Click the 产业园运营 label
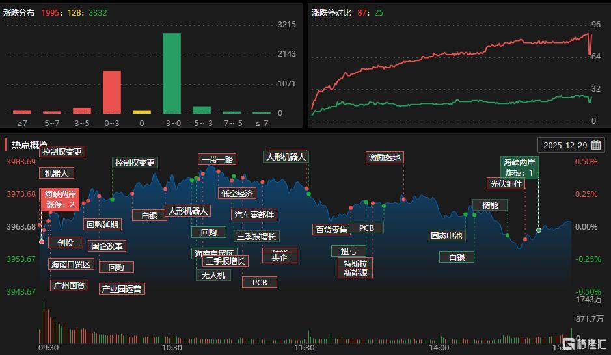 [x=122, y=289]
